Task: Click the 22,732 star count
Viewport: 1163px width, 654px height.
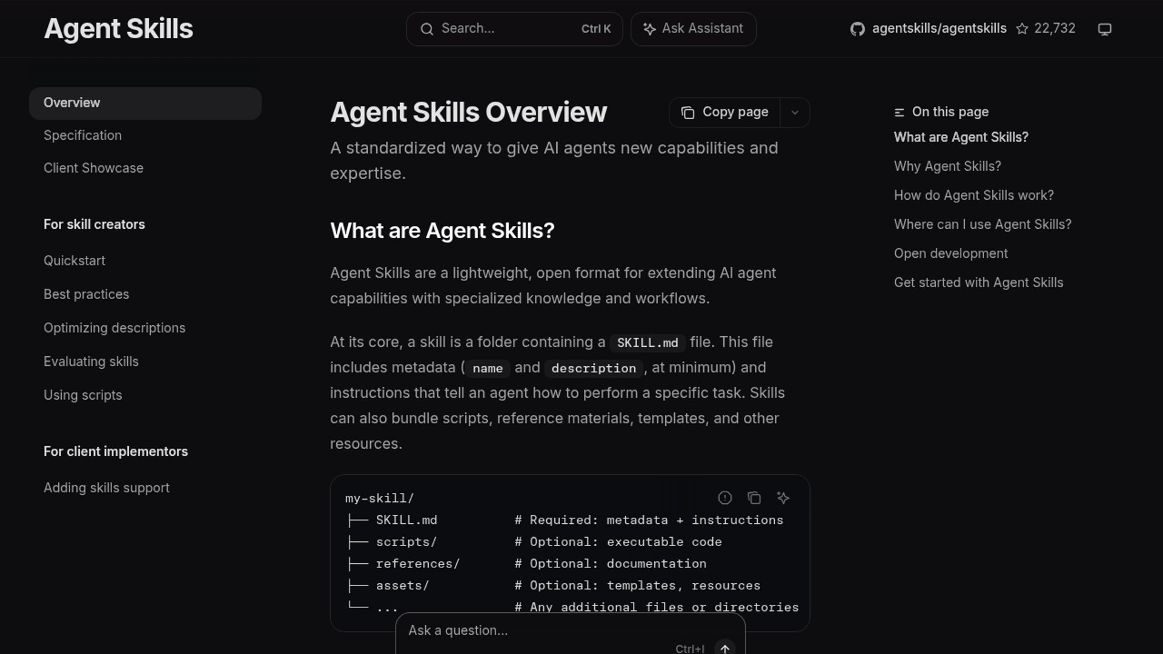Action: coord(1055,28)
